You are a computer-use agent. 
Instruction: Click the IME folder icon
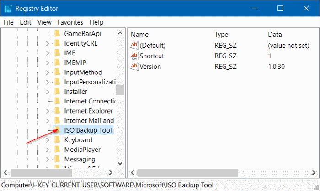tap(57, 53)
